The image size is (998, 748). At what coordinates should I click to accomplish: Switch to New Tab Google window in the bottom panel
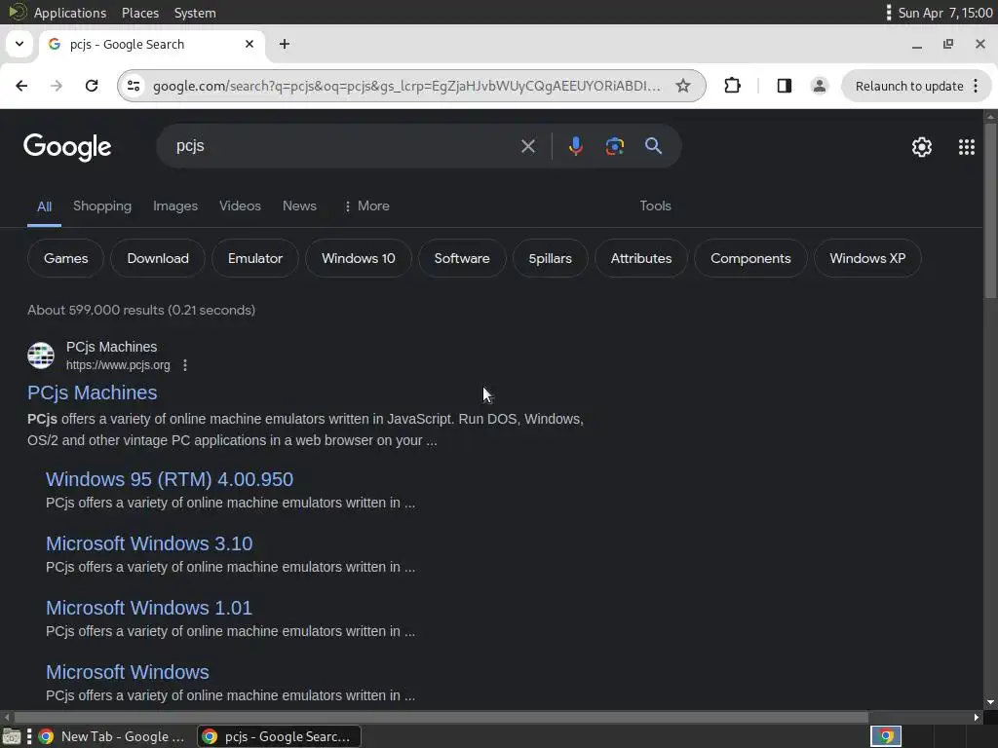111,736
